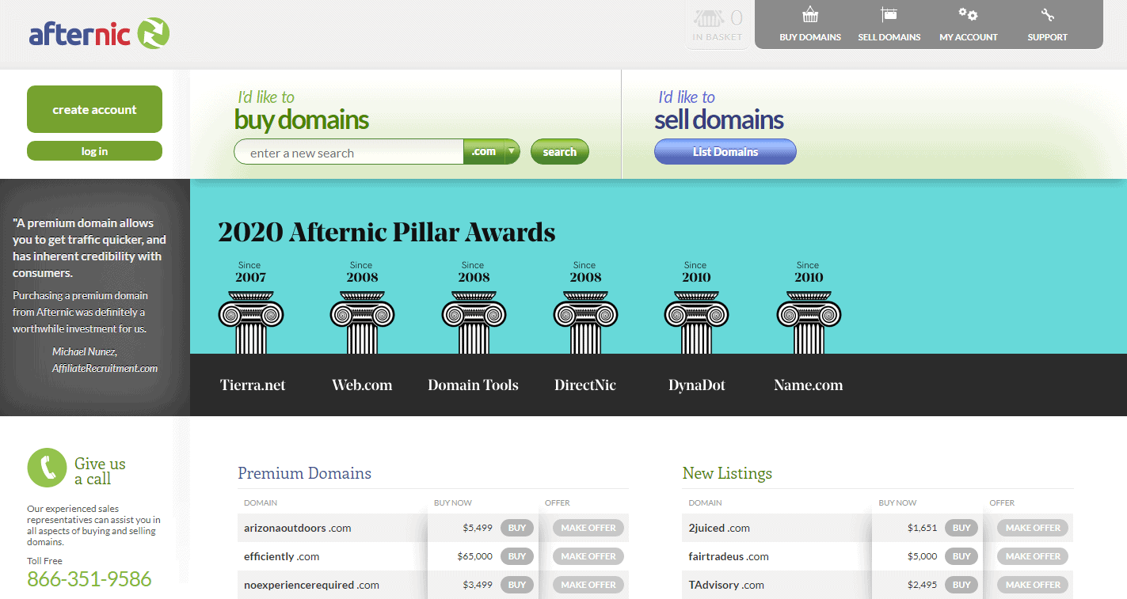Click the Support wrench icon
1127x599 pixels.
pos(1047,14)
